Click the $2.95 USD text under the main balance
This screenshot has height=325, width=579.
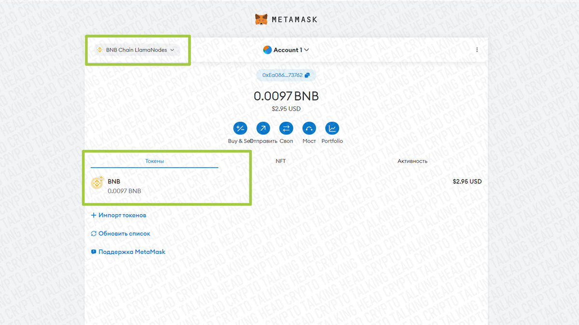click(286, 109)
